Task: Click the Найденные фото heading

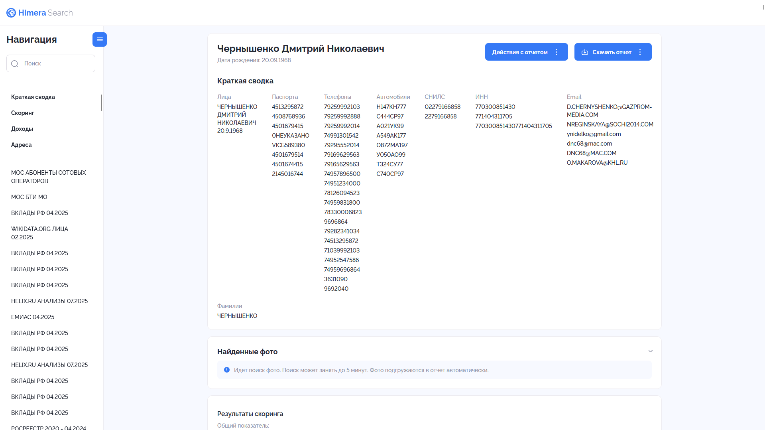Action: (248, 352)
